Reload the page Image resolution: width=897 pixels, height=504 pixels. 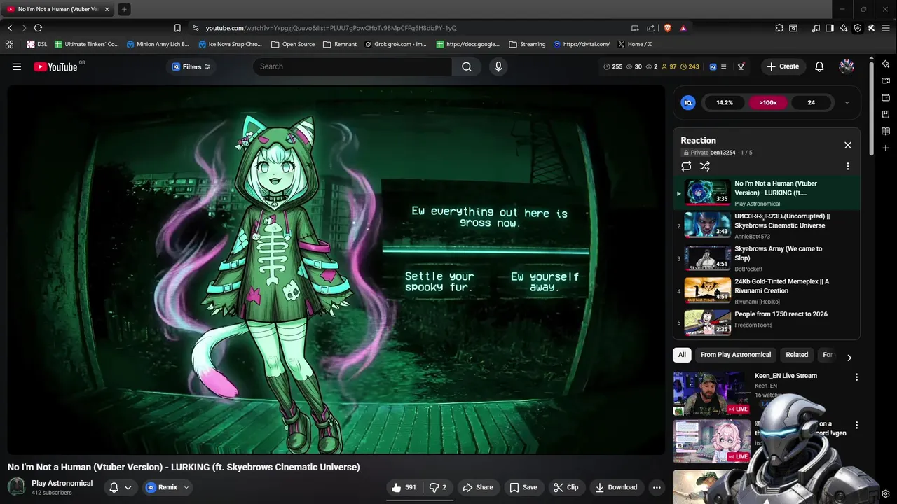[x=38, y=28]
